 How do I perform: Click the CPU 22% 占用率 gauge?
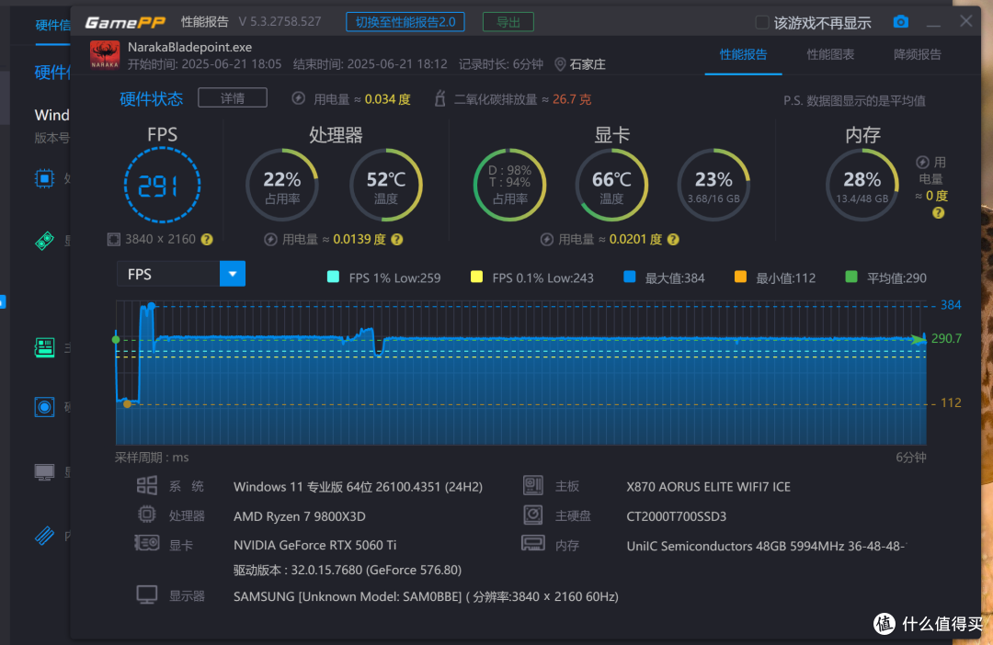pos(282,185)
